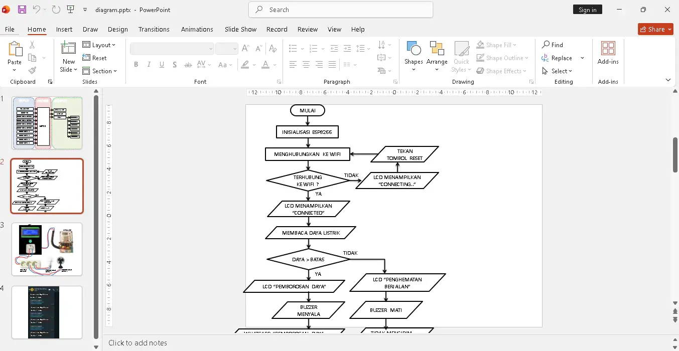Expand the Select dropdown in Editing
This screenshot has height=351, width=679.
(558, 71)
